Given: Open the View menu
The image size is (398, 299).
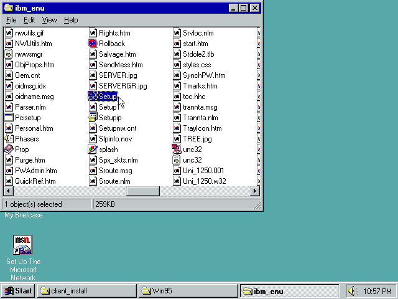Looking at the screenshot, I should click(49, 20).
